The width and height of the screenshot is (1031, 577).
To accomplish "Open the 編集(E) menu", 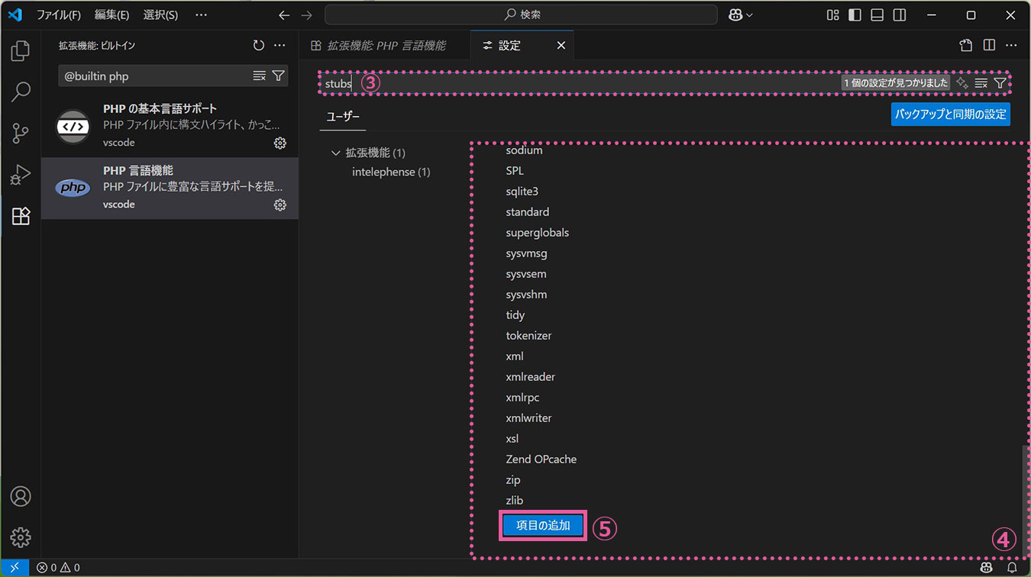I will 112,15.
